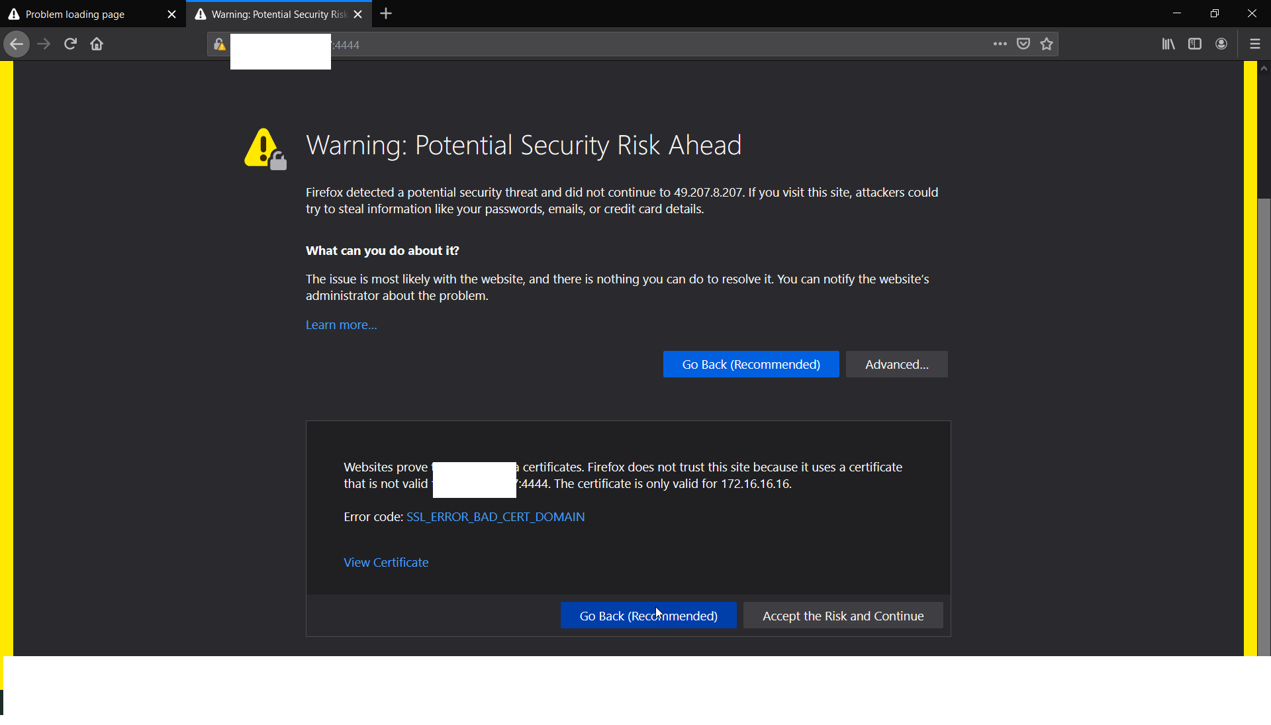Open the hamburger application menu

point(1255,44)
